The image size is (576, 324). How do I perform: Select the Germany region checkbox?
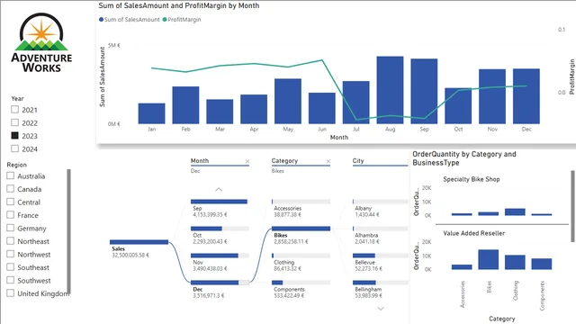10,228
